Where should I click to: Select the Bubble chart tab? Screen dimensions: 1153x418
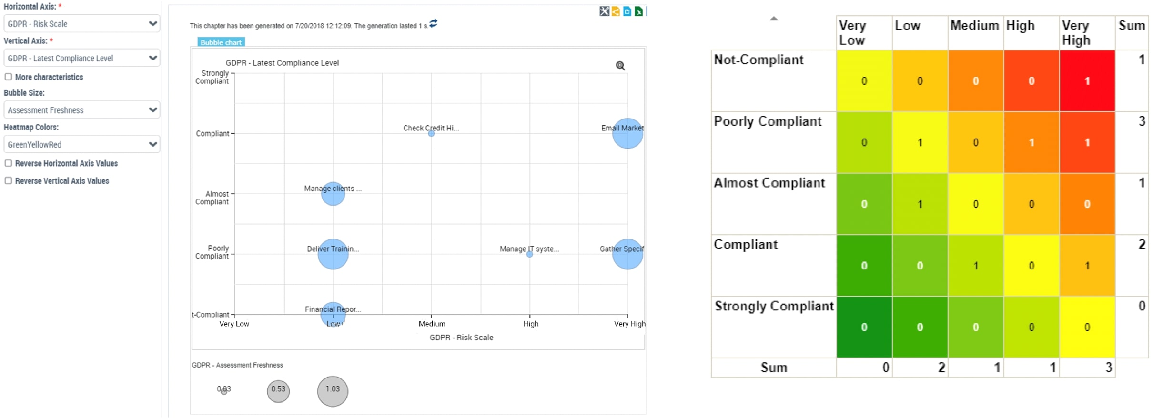221,42
